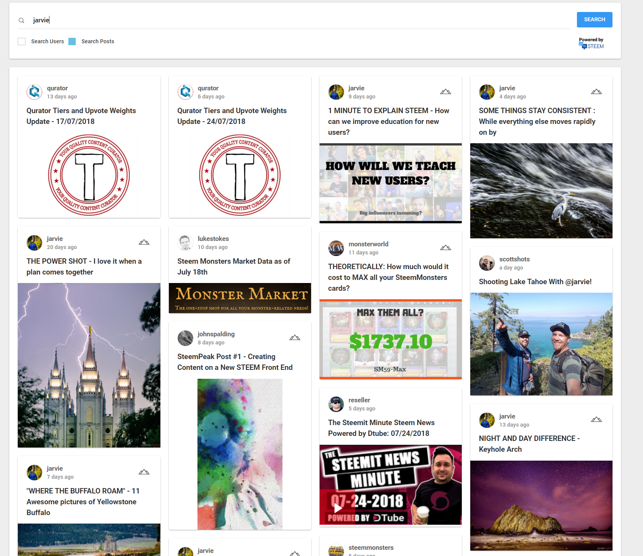Open WHERE THE BUFFALO ROAM post title
The height and width of the screenshot is (556, 643).
click(83, 502)
